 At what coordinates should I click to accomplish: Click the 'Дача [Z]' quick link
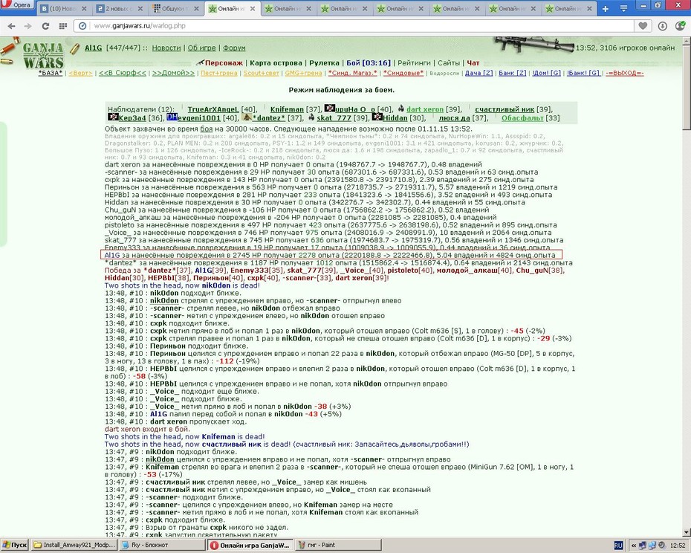[x=479, y=73]
